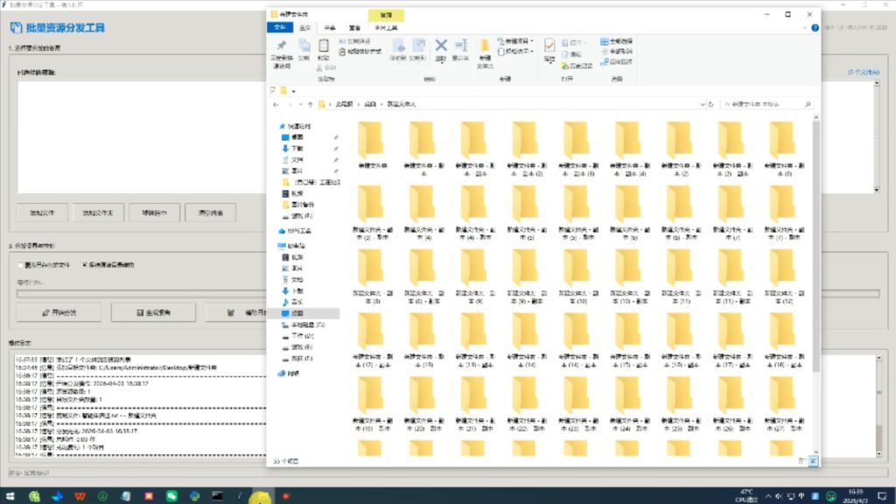896x504 pixels.
Task: Toggle the checked option in distribution settings
Action: (85, 264)
